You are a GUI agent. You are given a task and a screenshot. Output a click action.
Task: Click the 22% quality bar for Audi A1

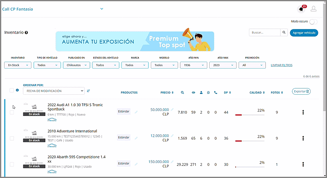coord(250,115)
